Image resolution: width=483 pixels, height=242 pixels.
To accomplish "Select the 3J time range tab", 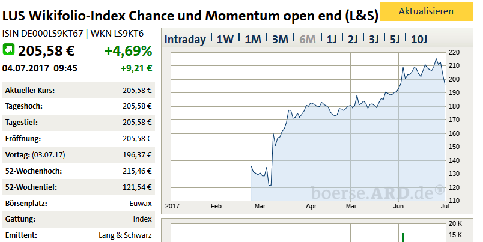I will 374,40.
